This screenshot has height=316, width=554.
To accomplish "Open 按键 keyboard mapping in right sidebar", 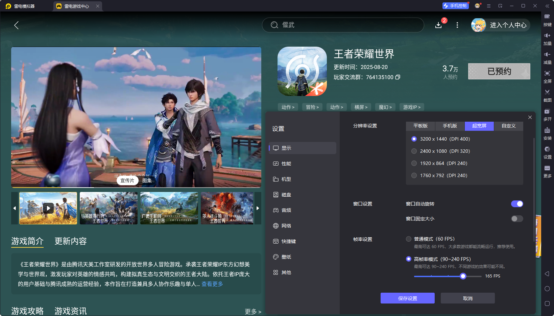I will pyautogui.click(x=547, y=20).
